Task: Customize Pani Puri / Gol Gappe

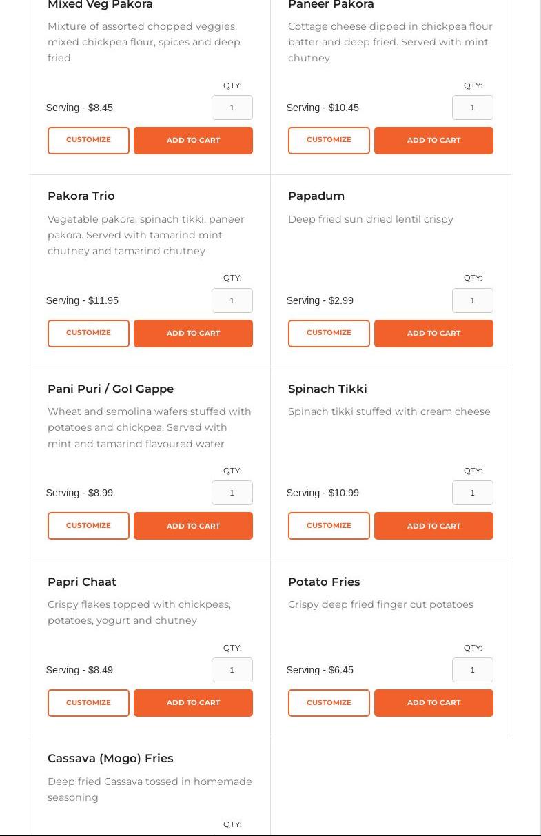Action: [x=88, y=526]
